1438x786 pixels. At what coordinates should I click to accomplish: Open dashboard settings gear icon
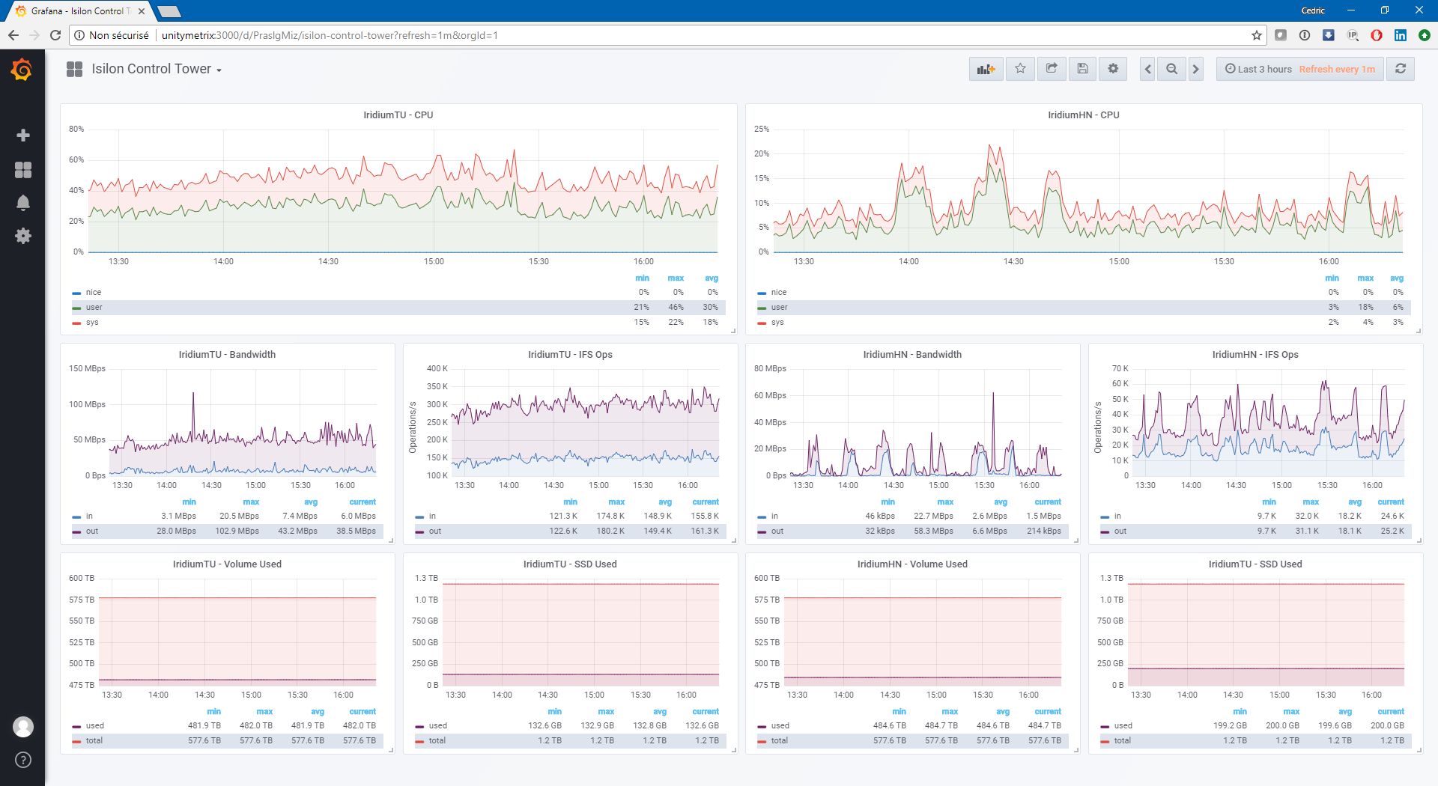(x=1113, y=69)
